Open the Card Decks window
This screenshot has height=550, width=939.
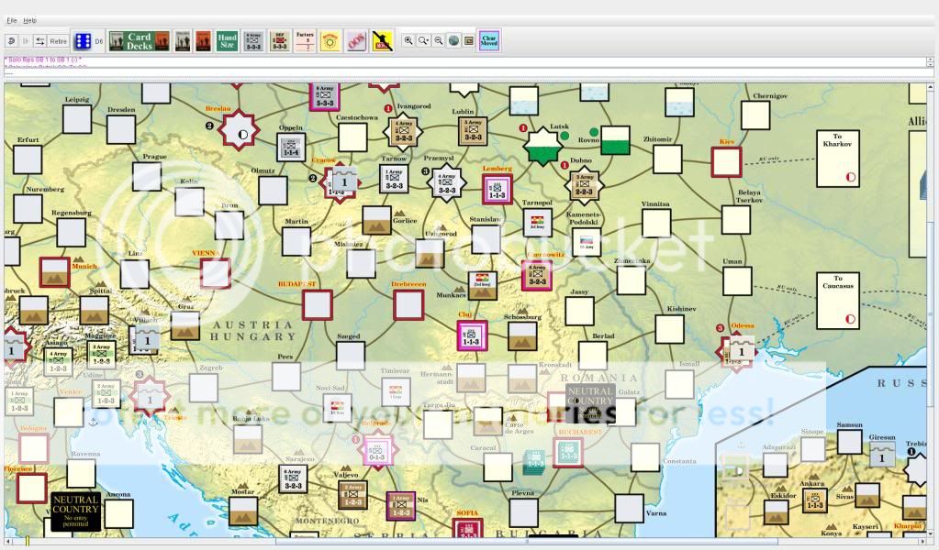click(x=139, y=41)
